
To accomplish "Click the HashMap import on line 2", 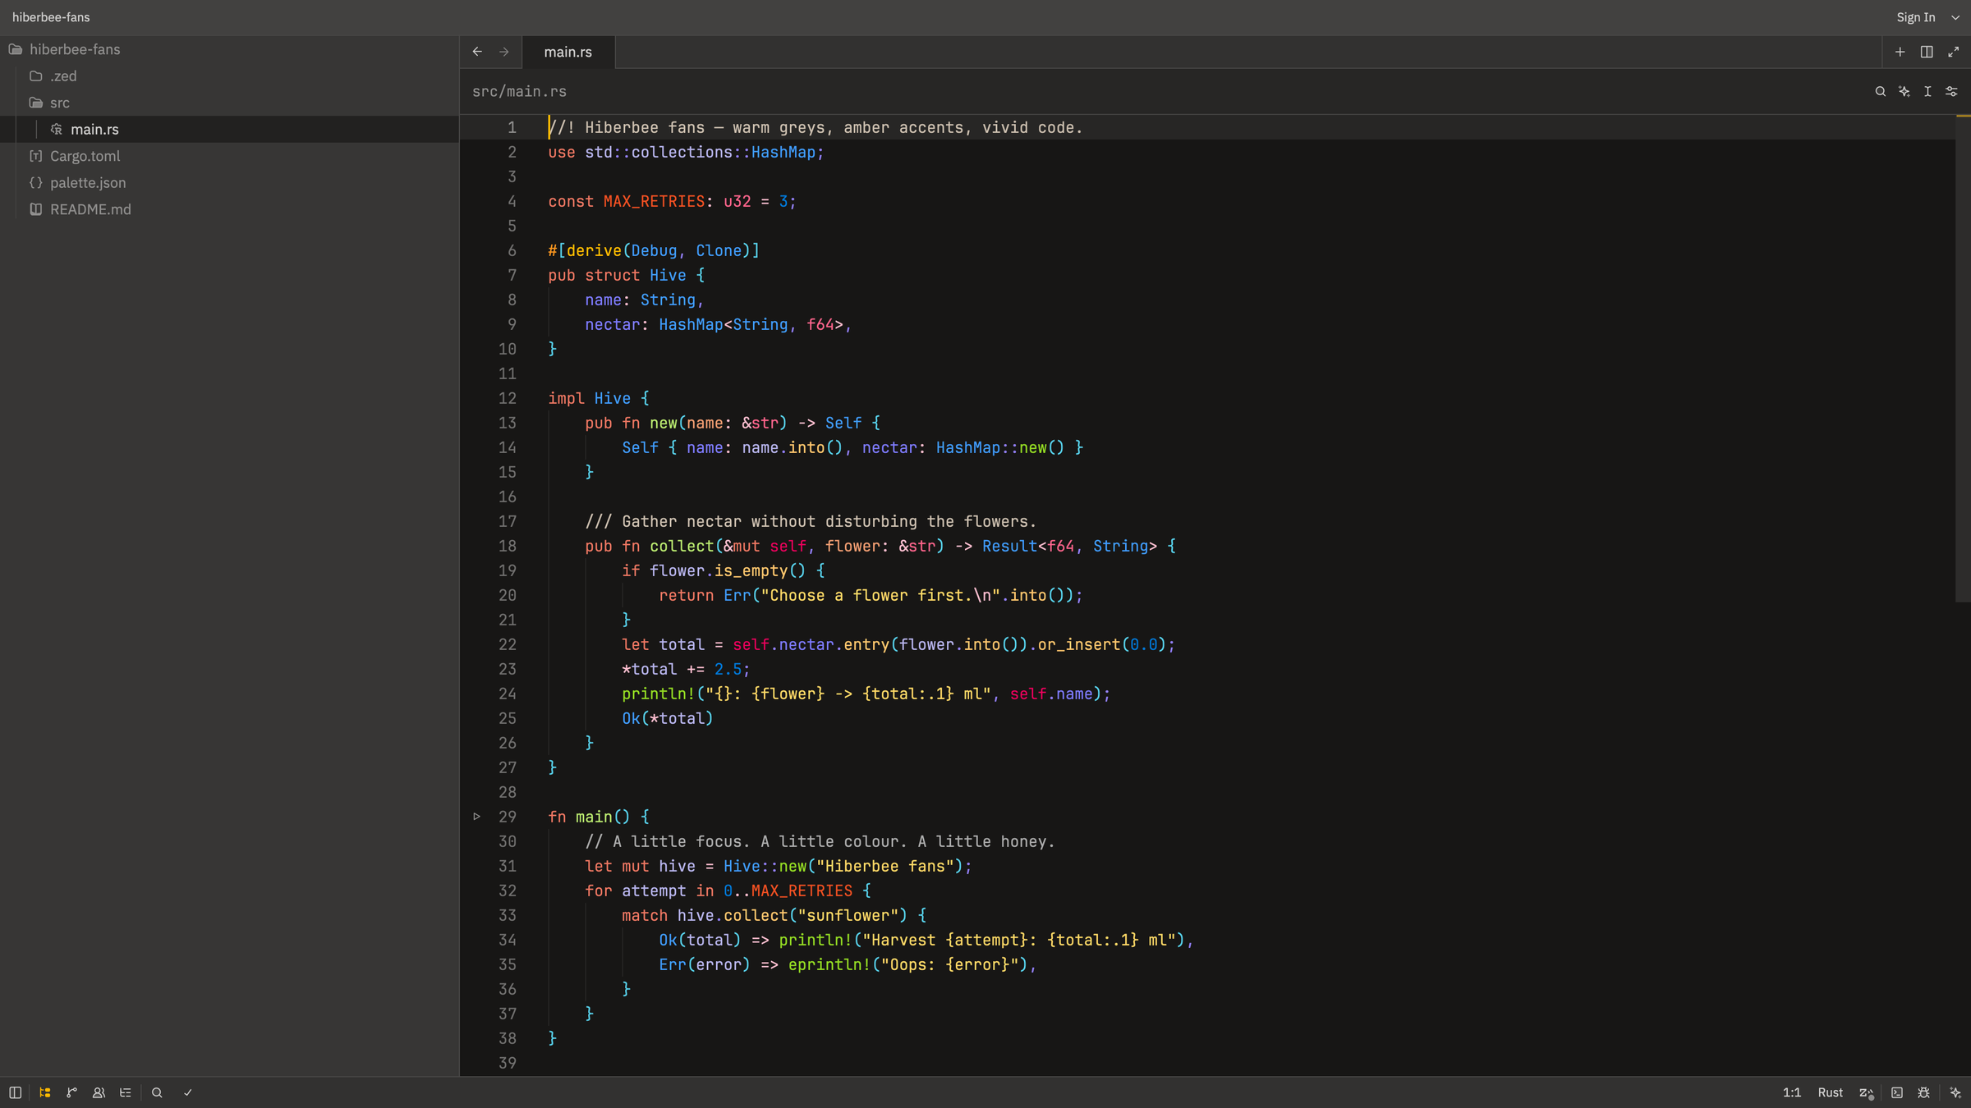I will tap(783, 152).
